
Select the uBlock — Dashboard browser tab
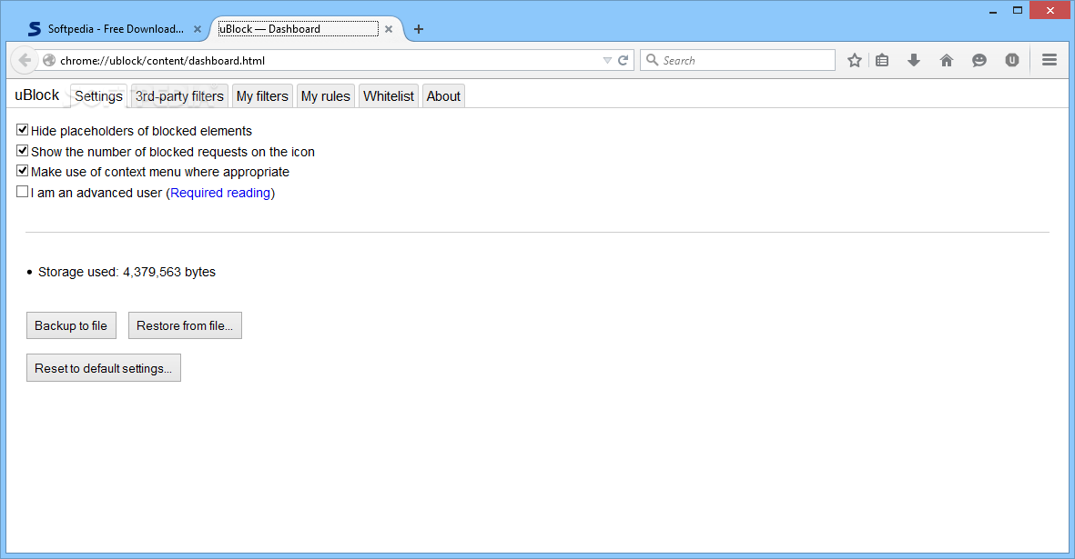point(304,29)
